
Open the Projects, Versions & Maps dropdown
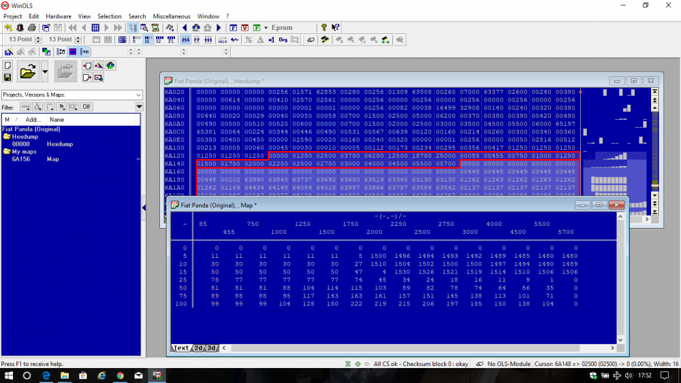pos(72,95)
